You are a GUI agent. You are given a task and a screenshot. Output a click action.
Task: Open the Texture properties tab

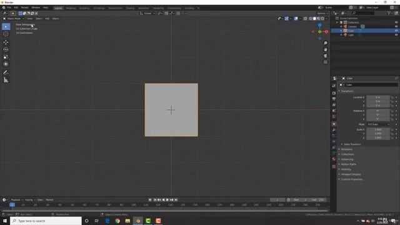click(x=334, y=167)
